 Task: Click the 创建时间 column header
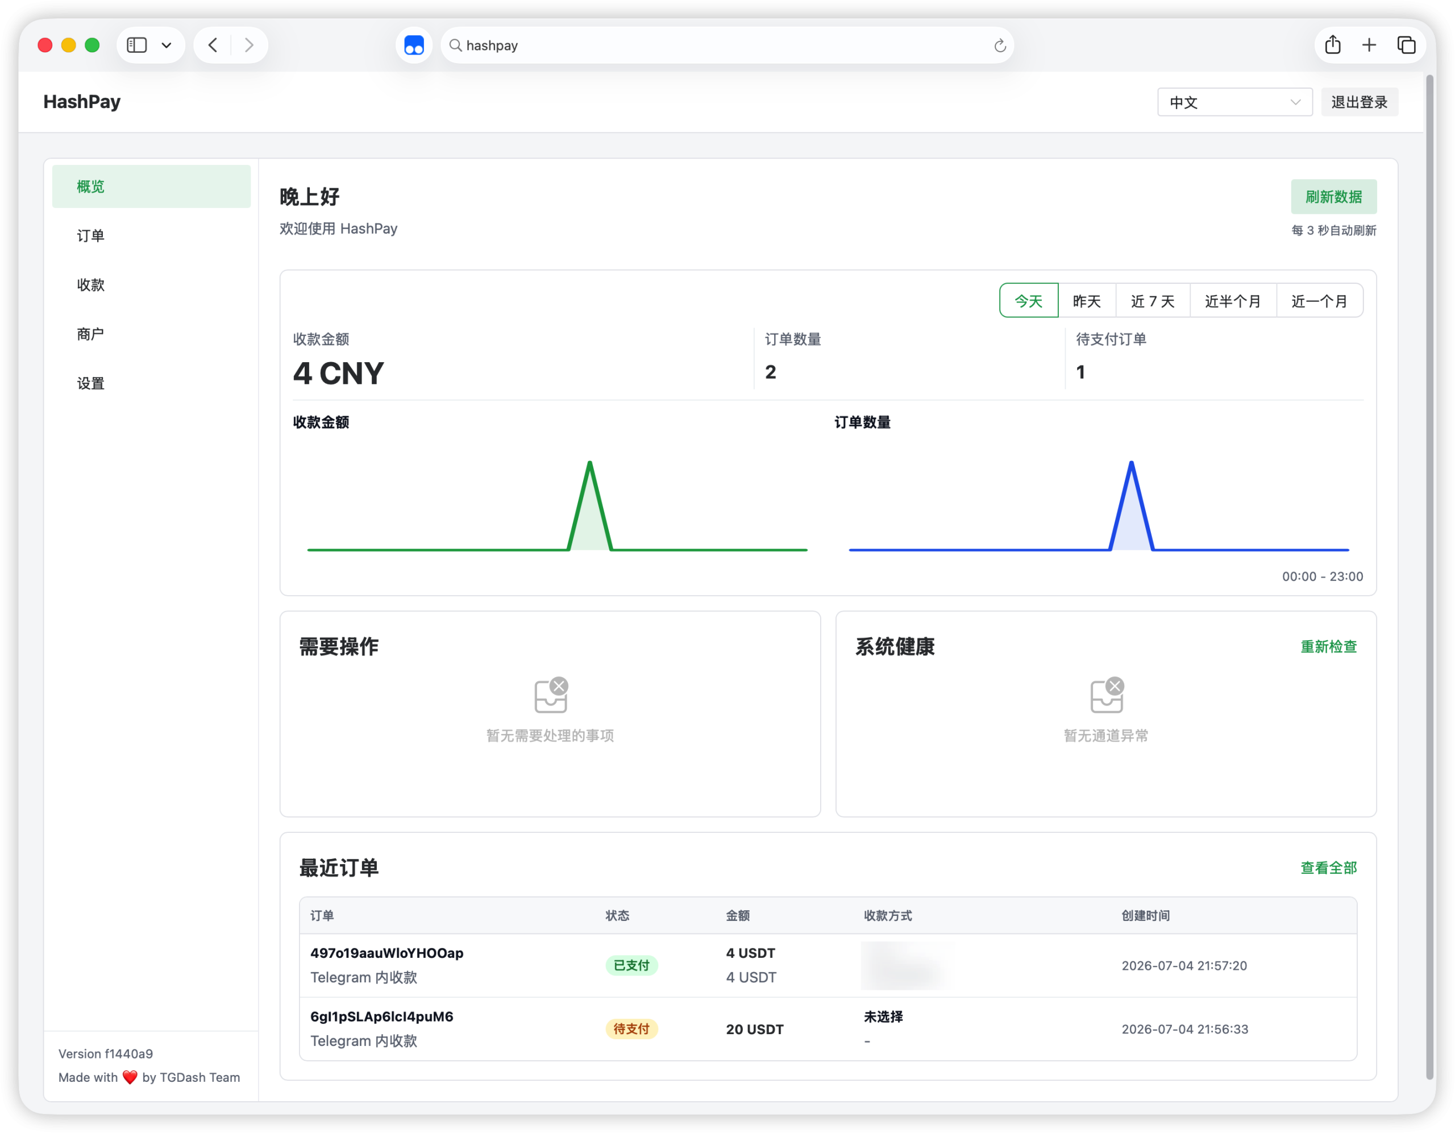coord(1145,915)
